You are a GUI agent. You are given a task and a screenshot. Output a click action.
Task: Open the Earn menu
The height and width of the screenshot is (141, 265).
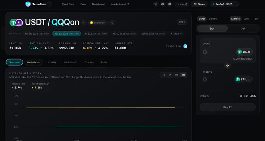tap(83, 4)
